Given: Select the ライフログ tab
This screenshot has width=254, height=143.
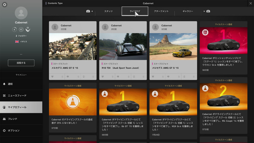Looking at the screenshot, I should pyautogui.click(x=135, y=11).
